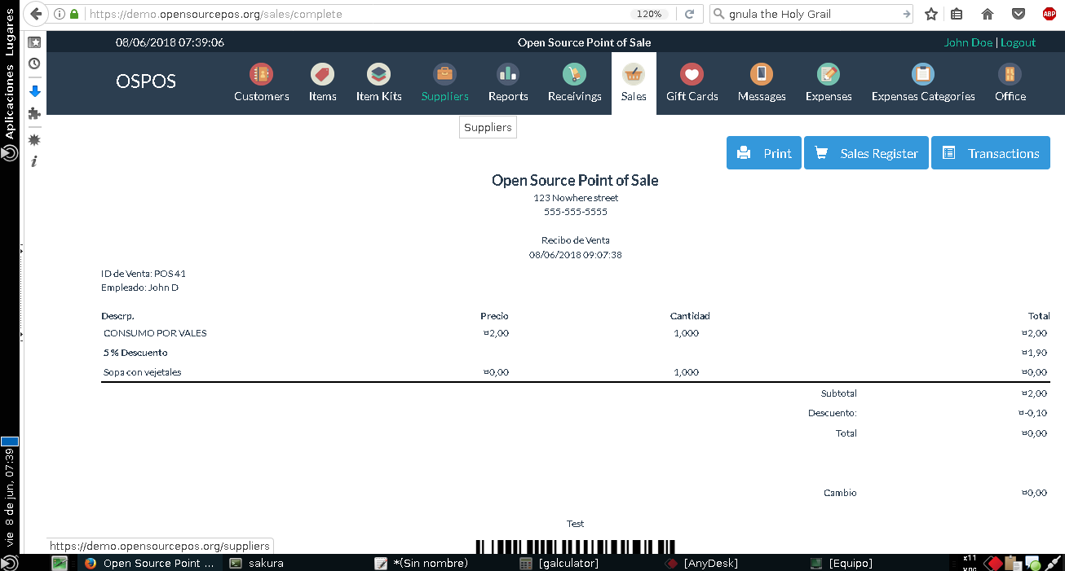1065x571 pixels.
Task: Log out via the Logout link
Action: tap(1018, 42)
